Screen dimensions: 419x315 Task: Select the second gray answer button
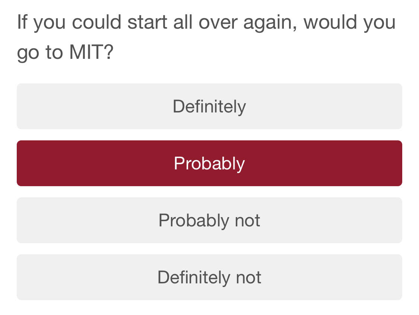209,220
